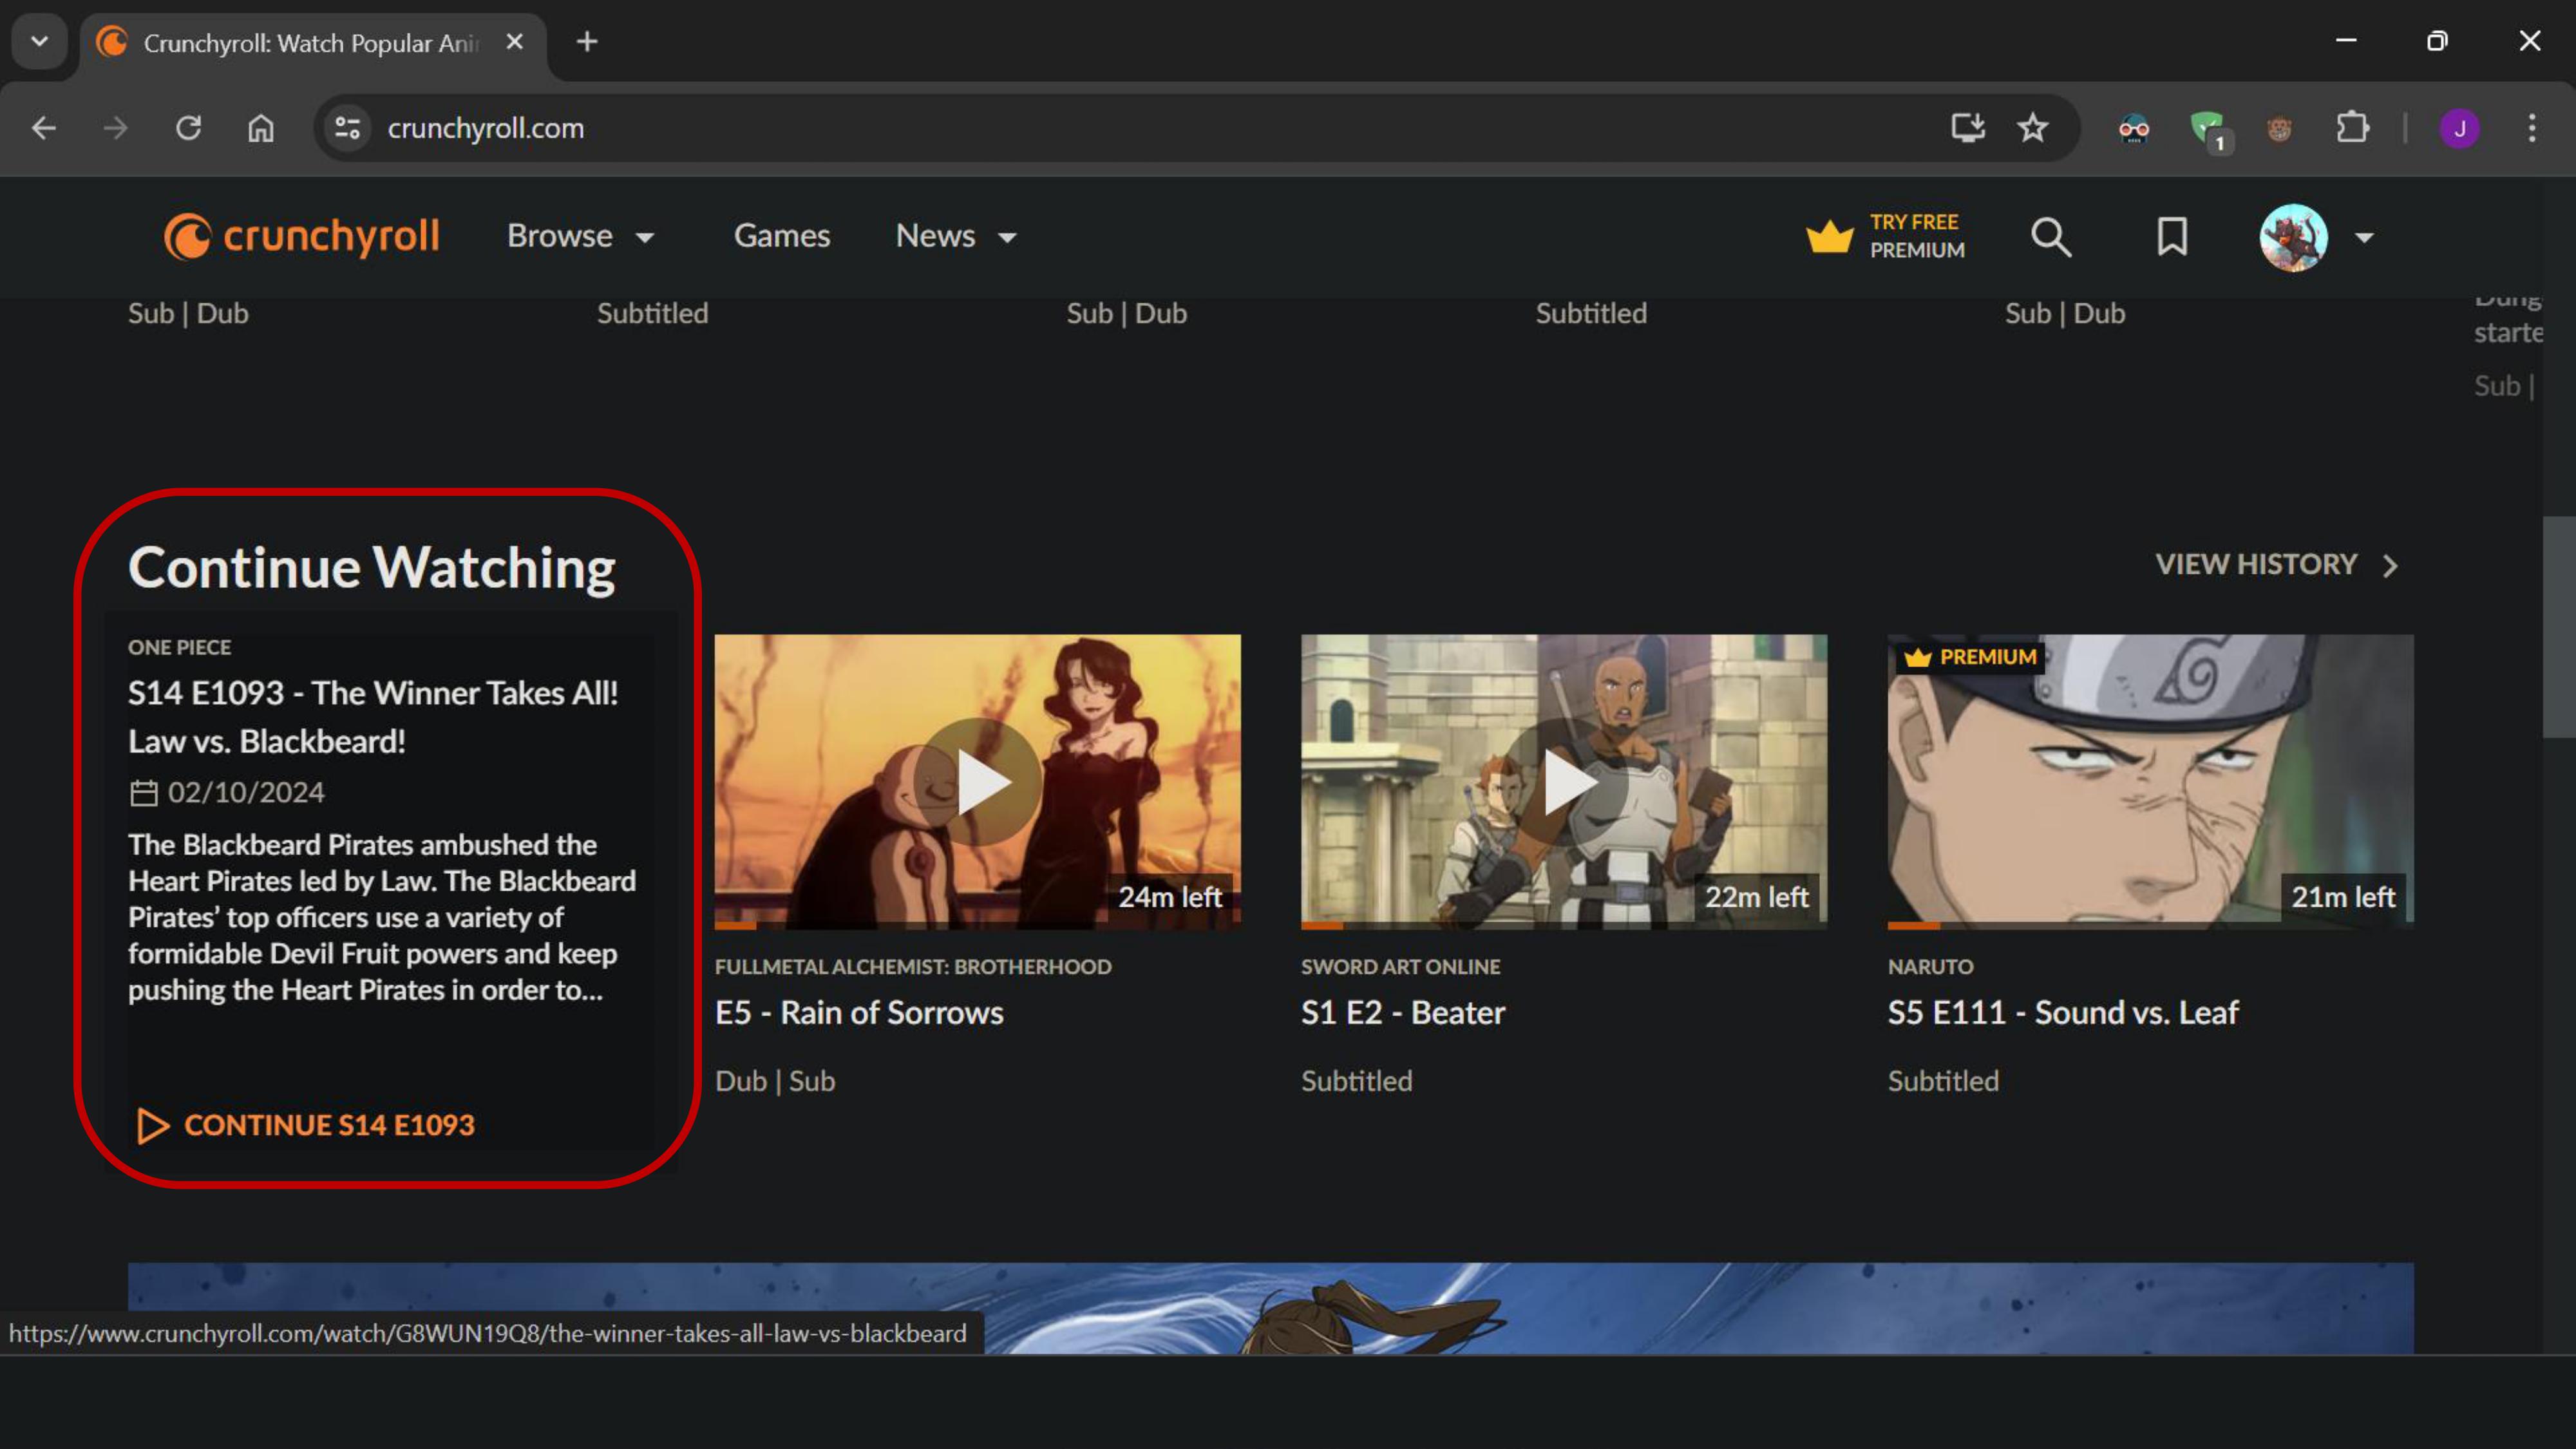2576x1449 pixels.
Task: Open the profile avatar dropdown arrow
Action: point(2364,238)
